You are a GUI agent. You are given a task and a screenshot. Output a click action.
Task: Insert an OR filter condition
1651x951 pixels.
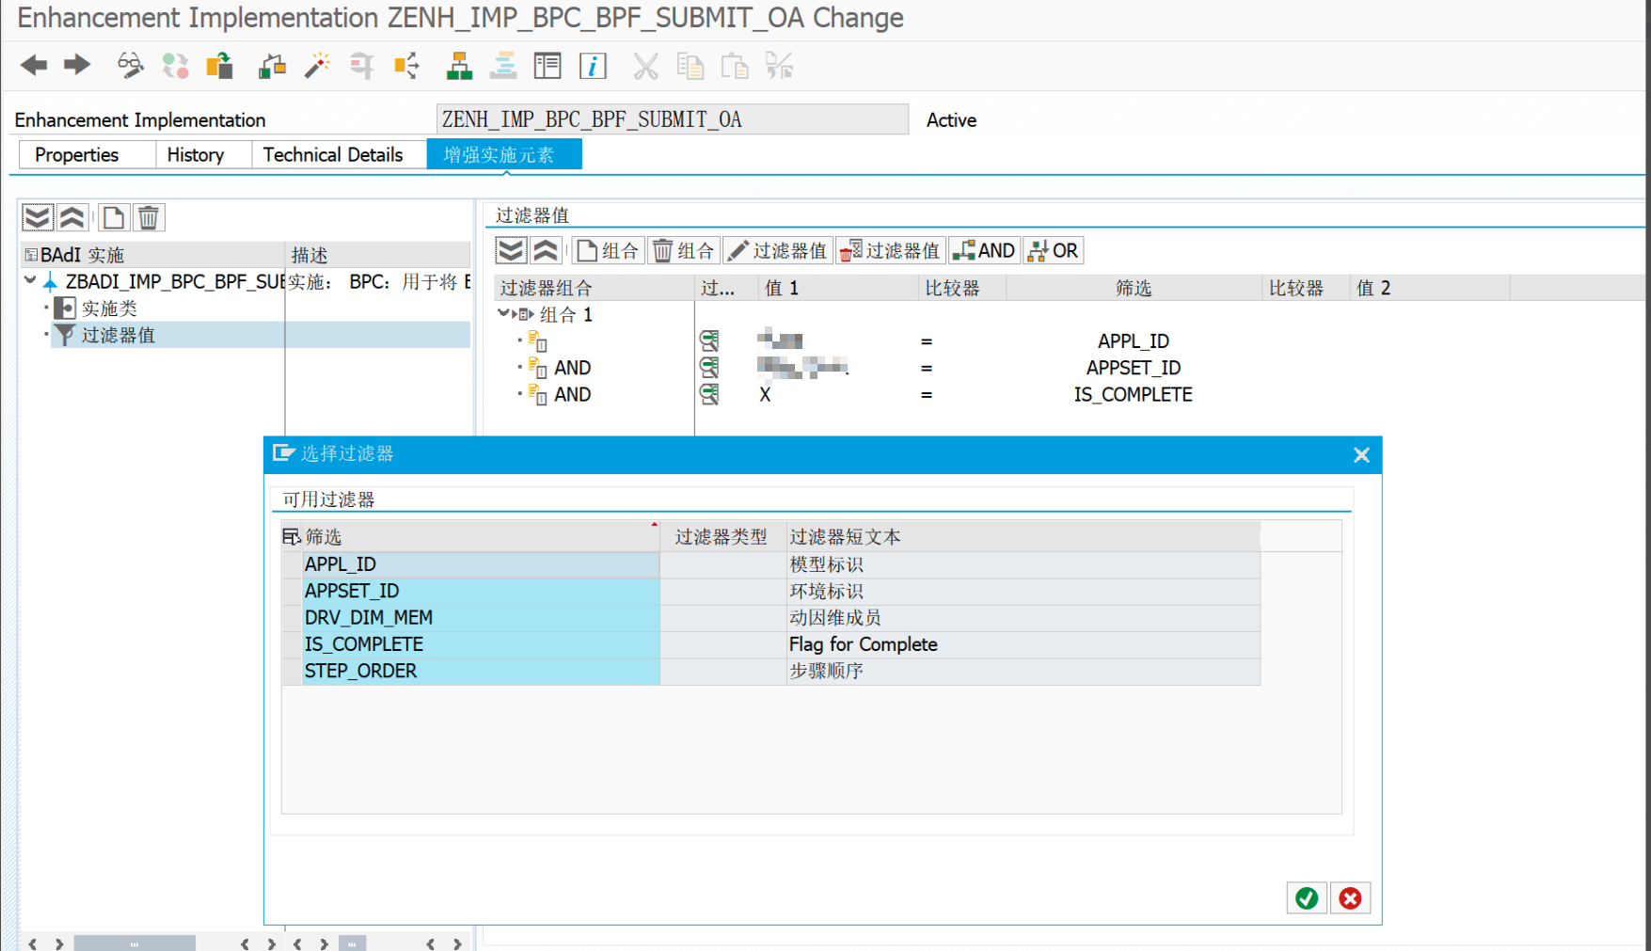(x=1053, y=250)
